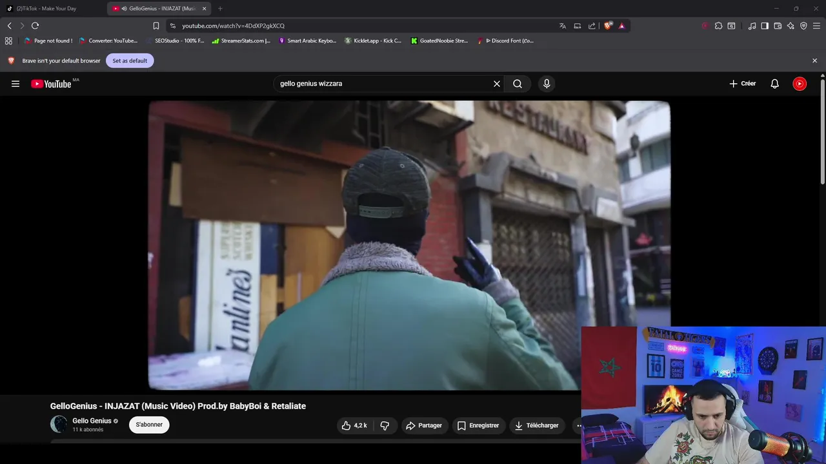
Task: Click the video player to pause
Action: coord(409,245)
